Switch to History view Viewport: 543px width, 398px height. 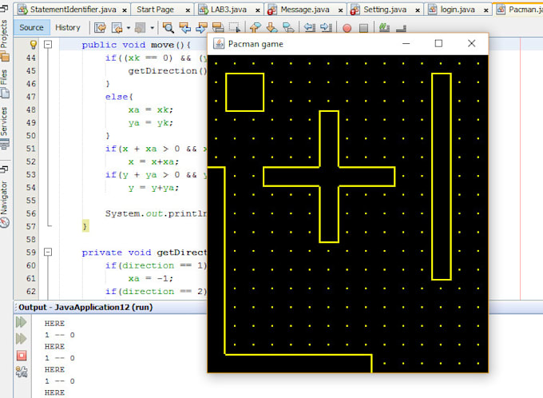68,27
